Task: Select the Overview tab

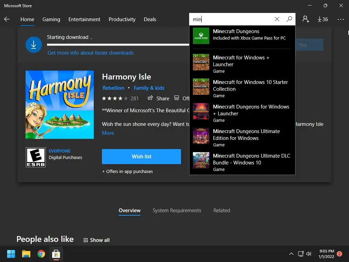Action: click(x=130, y=210)
